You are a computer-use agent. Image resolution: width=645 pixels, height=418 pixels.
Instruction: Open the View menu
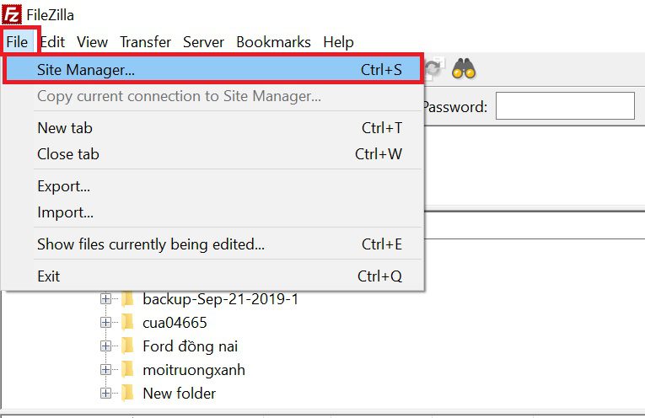(x=92, y=42)
